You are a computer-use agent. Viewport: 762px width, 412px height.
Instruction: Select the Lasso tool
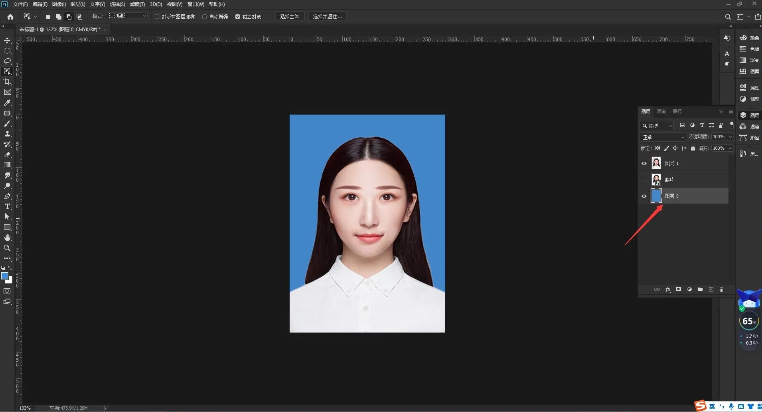pyautogui.click(x=7, y=61)
